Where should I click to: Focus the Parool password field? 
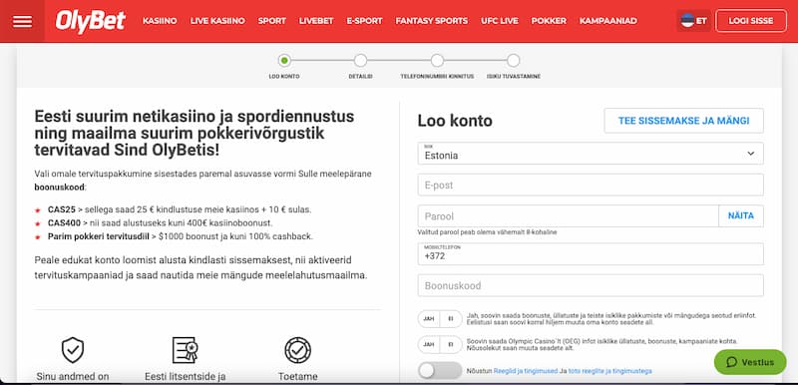click(568, 216)
